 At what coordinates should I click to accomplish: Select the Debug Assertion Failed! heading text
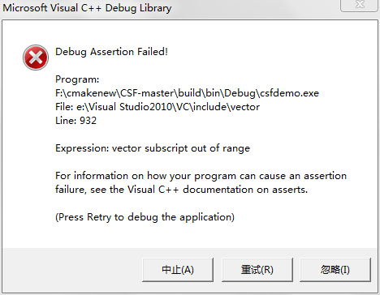(111, 52)
